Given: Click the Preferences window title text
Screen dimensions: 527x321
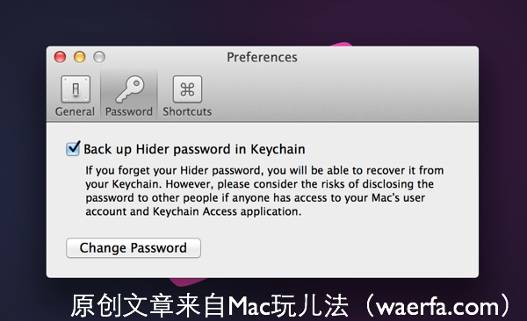Looking at the screenshot, I should [262, 57].
